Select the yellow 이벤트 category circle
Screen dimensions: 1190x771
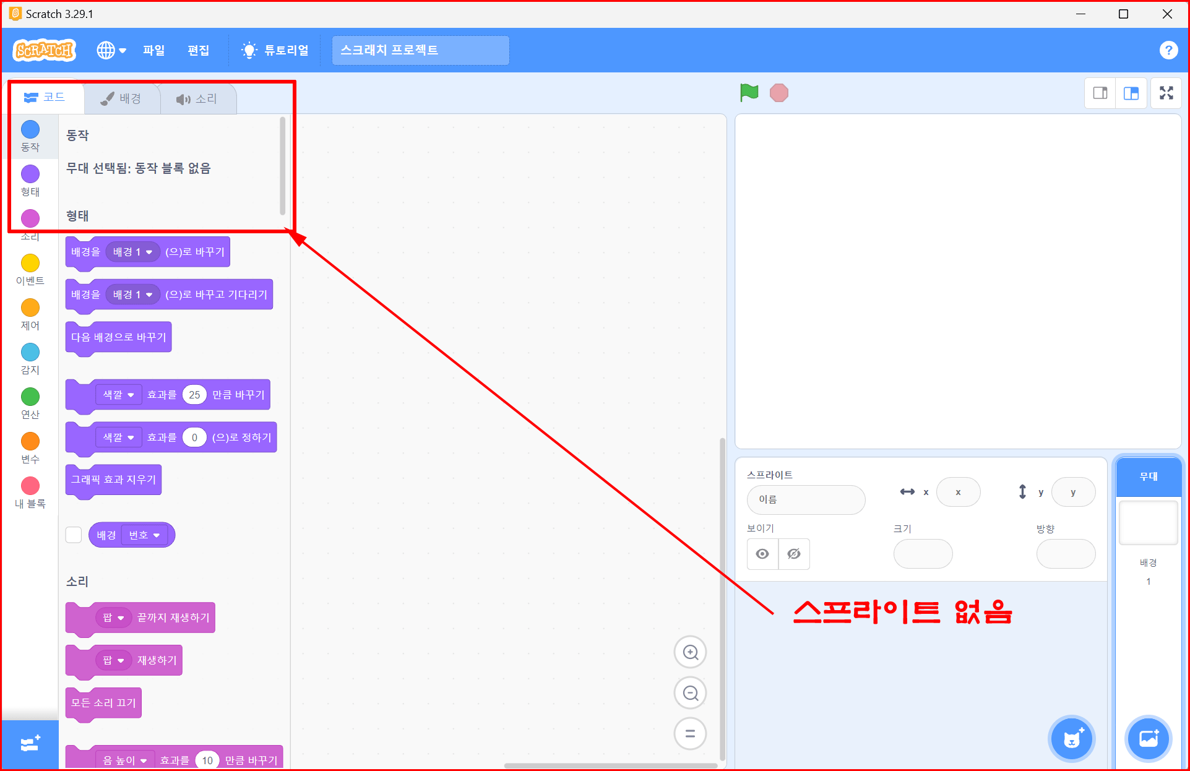coord(30,264)
